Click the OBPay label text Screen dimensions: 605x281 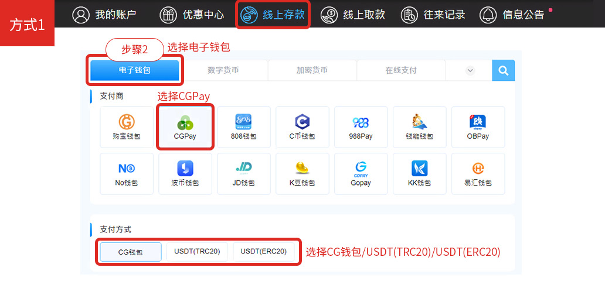pos(478,136)
